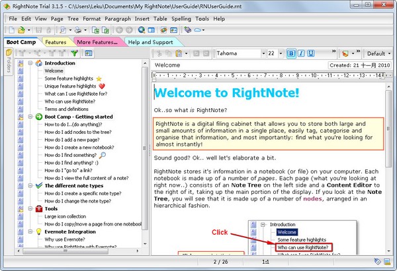The height and width of the screenshot is (271, 397).
Task: Click the paste clipboard icon
Action: click(x=179, y=53)
